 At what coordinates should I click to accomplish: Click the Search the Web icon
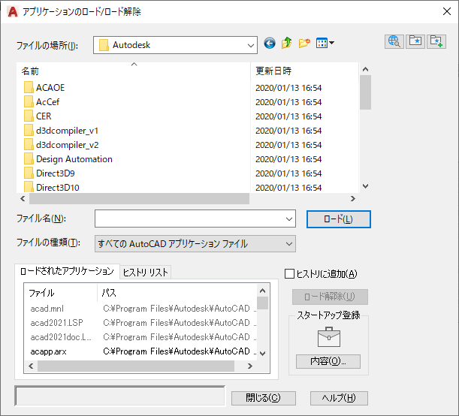(394, 41)
